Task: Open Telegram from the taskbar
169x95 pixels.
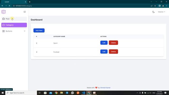Action: [x=67, y=93]
